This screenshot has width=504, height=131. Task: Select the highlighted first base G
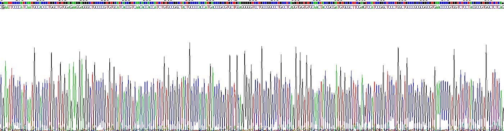[x=3, y=7]
